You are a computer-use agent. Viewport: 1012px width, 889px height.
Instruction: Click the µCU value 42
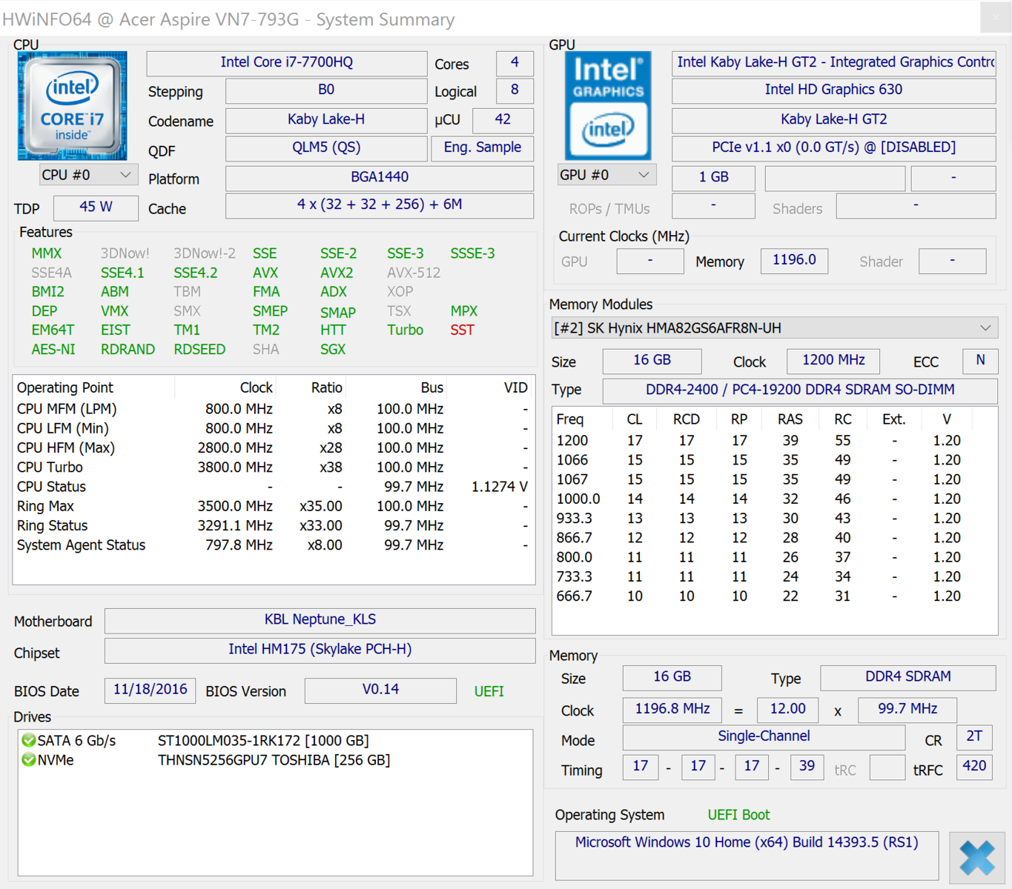point(503,120)
